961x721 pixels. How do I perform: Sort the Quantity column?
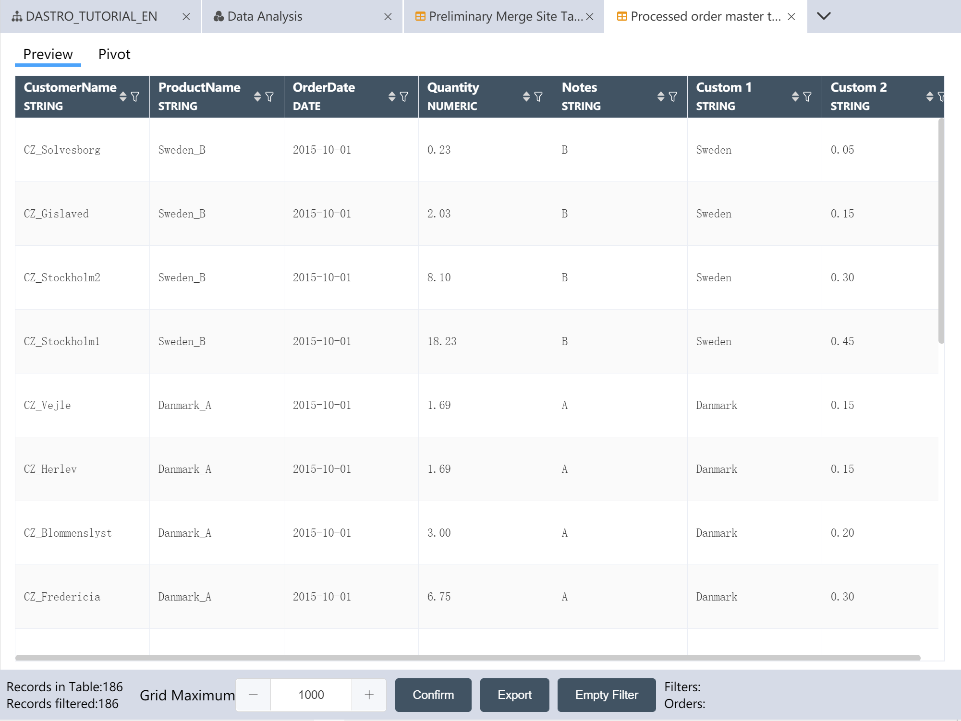click(x=526, y=96)
